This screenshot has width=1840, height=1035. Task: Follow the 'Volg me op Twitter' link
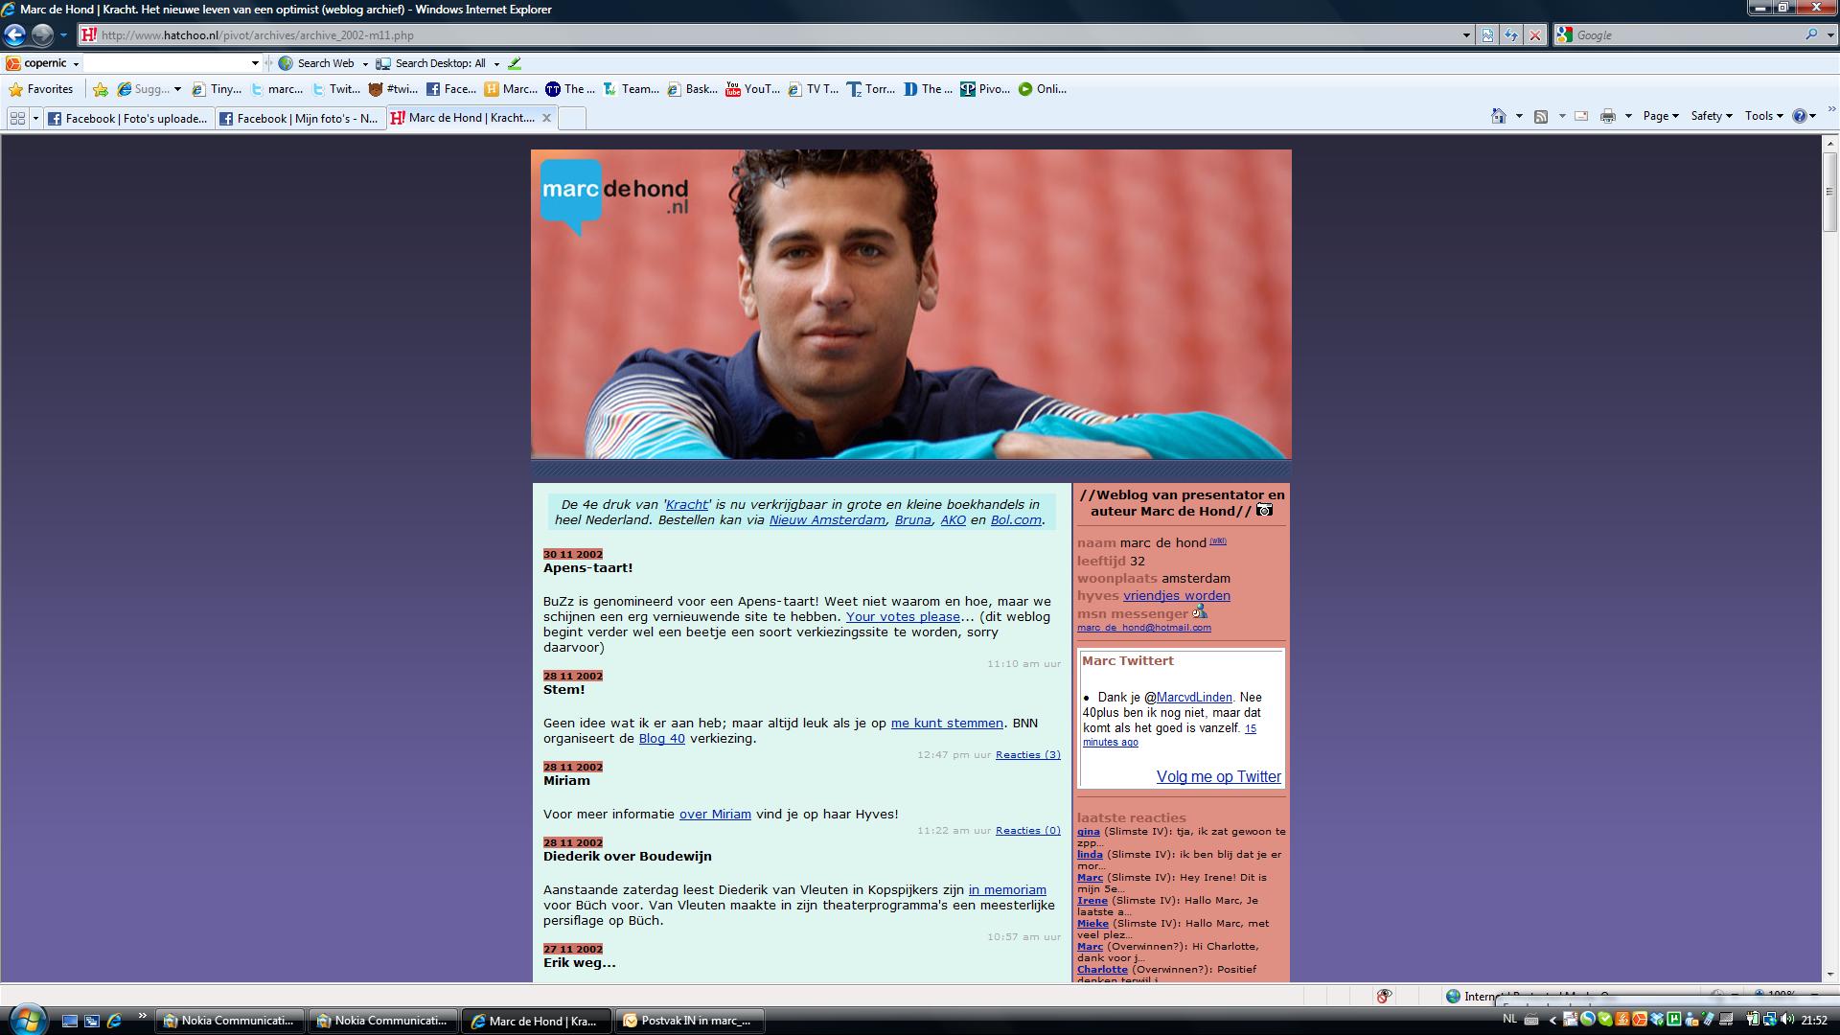point(1218,777)
